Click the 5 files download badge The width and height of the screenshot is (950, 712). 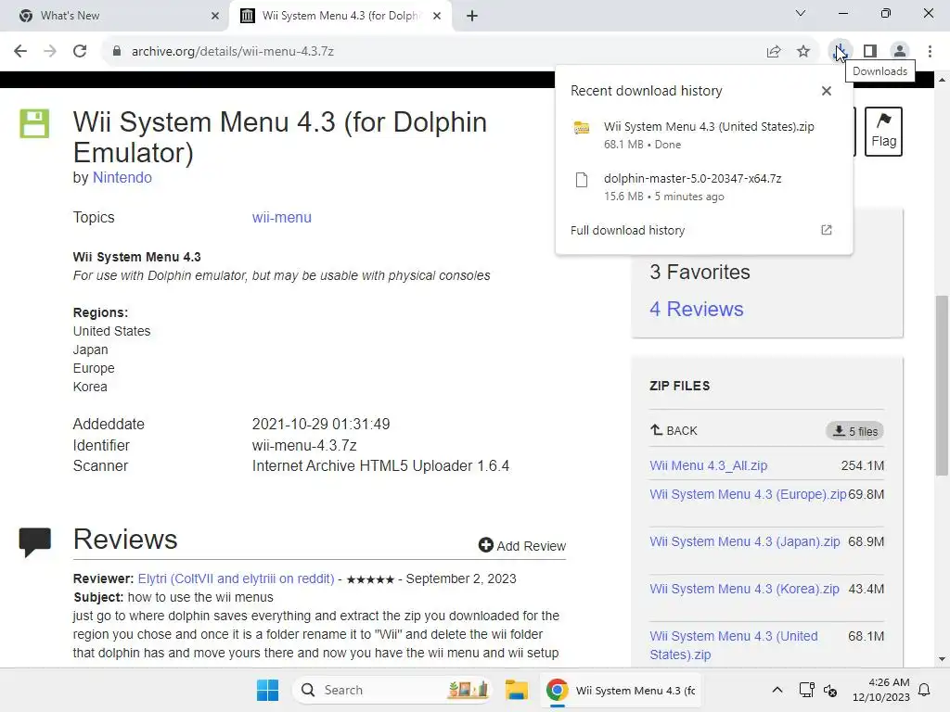point(854,431)
